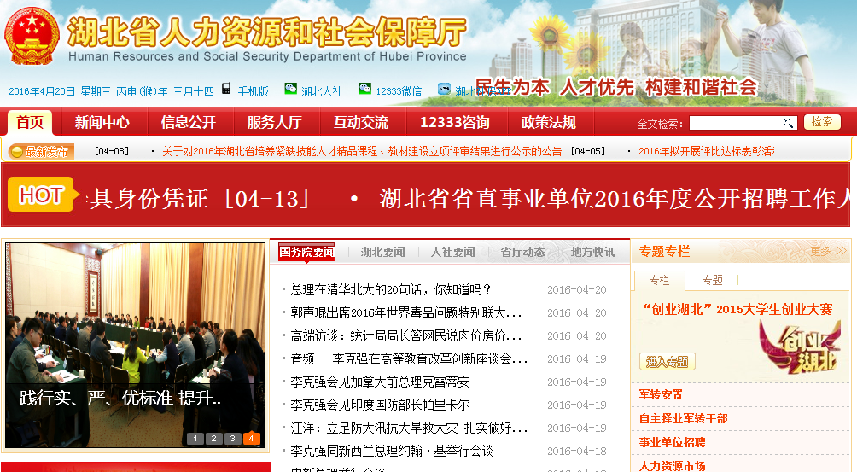Open article 音频｜李克强在高等教育改革创新座谈会
Viewport: 857px width, 472px height.
coord(409,358)
